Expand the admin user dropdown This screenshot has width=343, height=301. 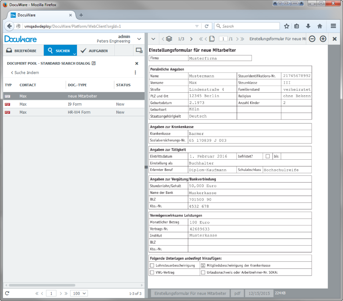[139, 39]
